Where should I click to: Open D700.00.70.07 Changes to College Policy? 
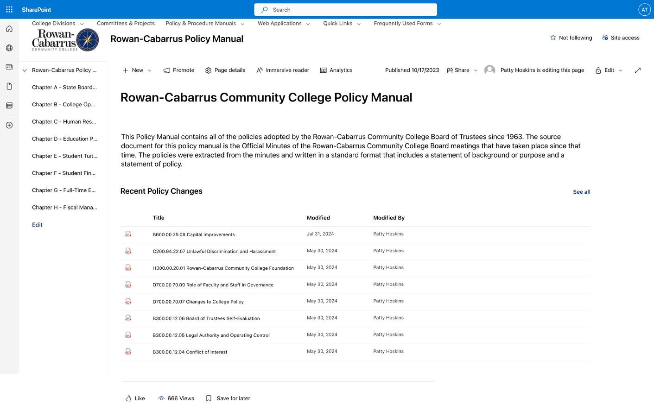tap(198, 302)
